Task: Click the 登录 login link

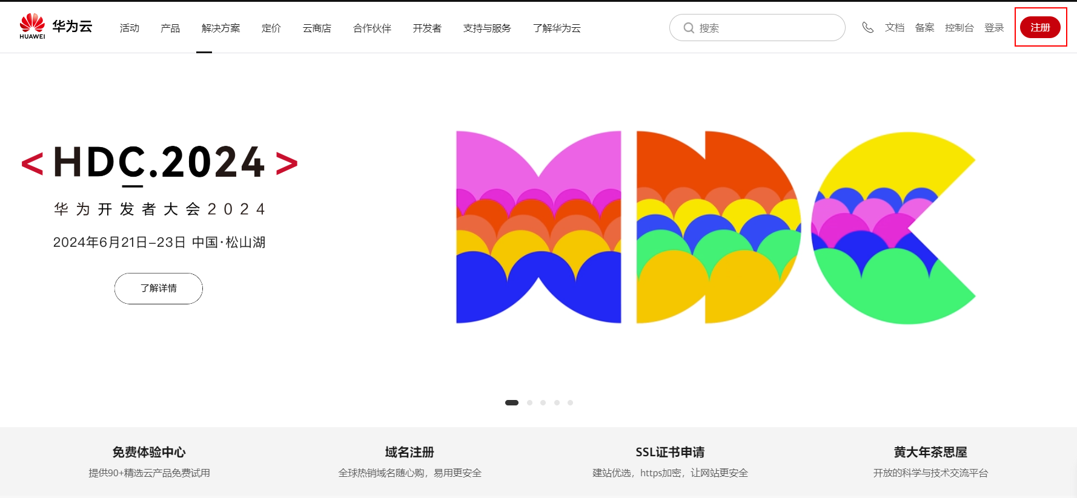Action: (994, 27)
